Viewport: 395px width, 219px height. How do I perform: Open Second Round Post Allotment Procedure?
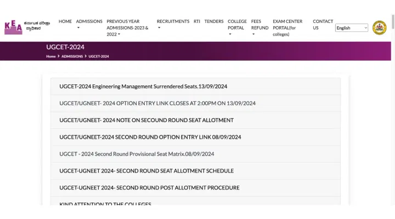click(149, 188)
